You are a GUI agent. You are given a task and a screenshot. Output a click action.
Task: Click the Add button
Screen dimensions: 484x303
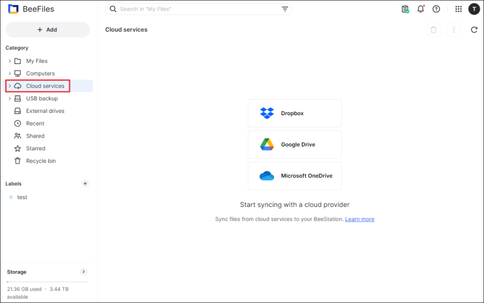(x=48, y=30)
